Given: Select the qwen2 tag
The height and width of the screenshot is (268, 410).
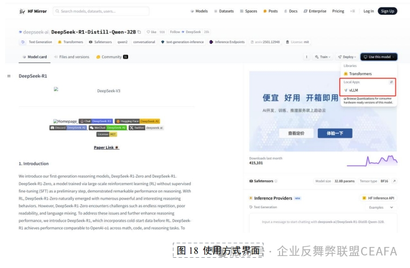Looking at the screenshot, I should pyautogui.click(x=122, y=42).
